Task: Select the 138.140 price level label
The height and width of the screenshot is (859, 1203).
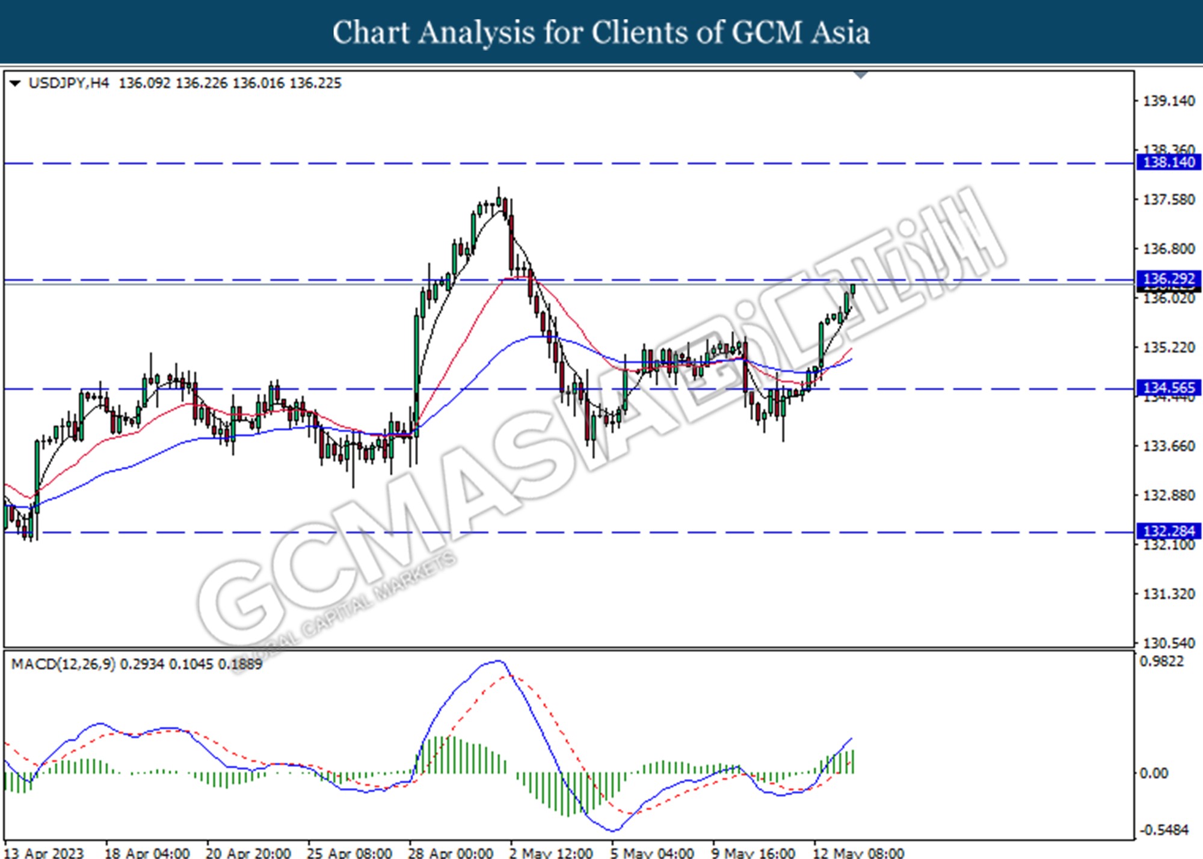Action: [x=1169, y=162]
